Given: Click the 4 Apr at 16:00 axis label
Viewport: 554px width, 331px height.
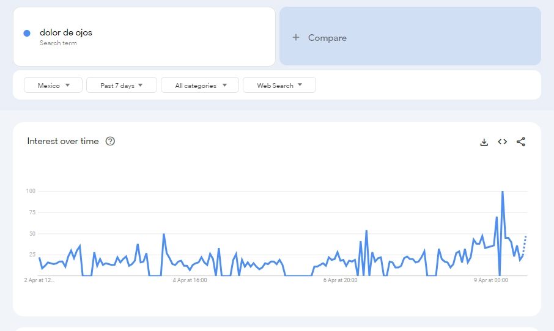Looking at the screenshot, I should (190, 280).
